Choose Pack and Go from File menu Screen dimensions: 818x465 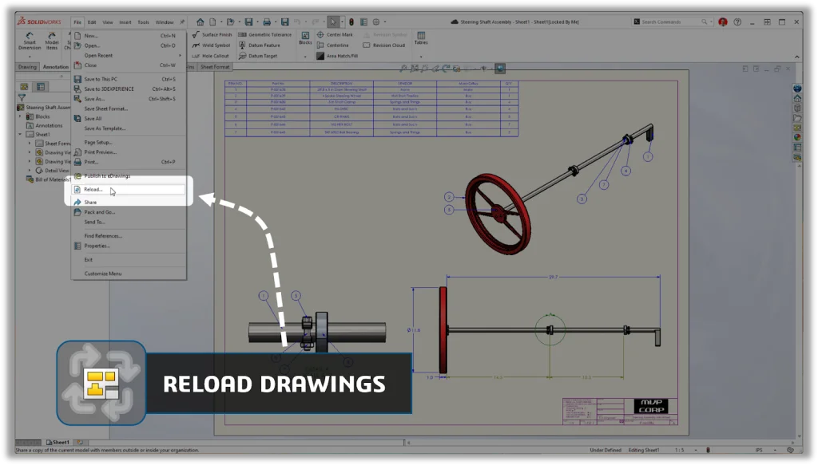(x=99, y=212)
